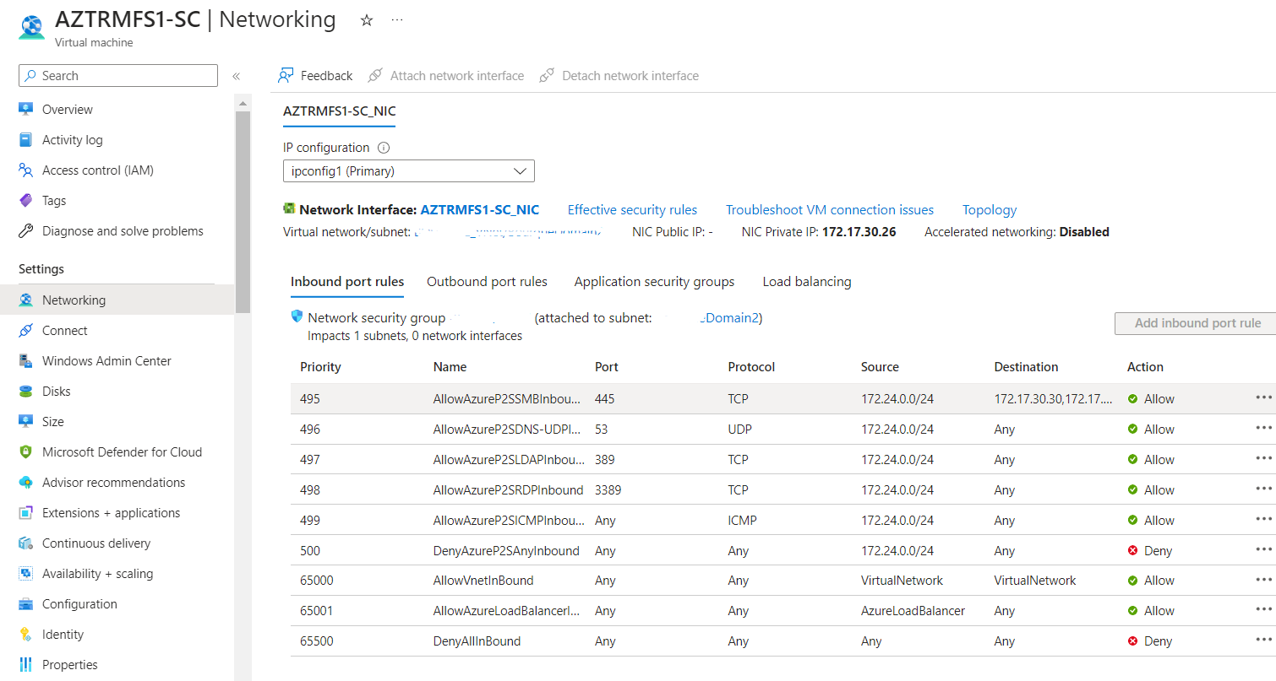Open Effective security rules link
This screenshot has height=681, width=1276.
[632, 210]
